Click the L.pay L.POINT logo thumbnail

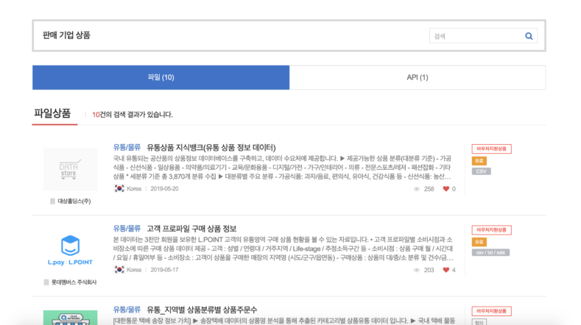click(x=70, y=251)
